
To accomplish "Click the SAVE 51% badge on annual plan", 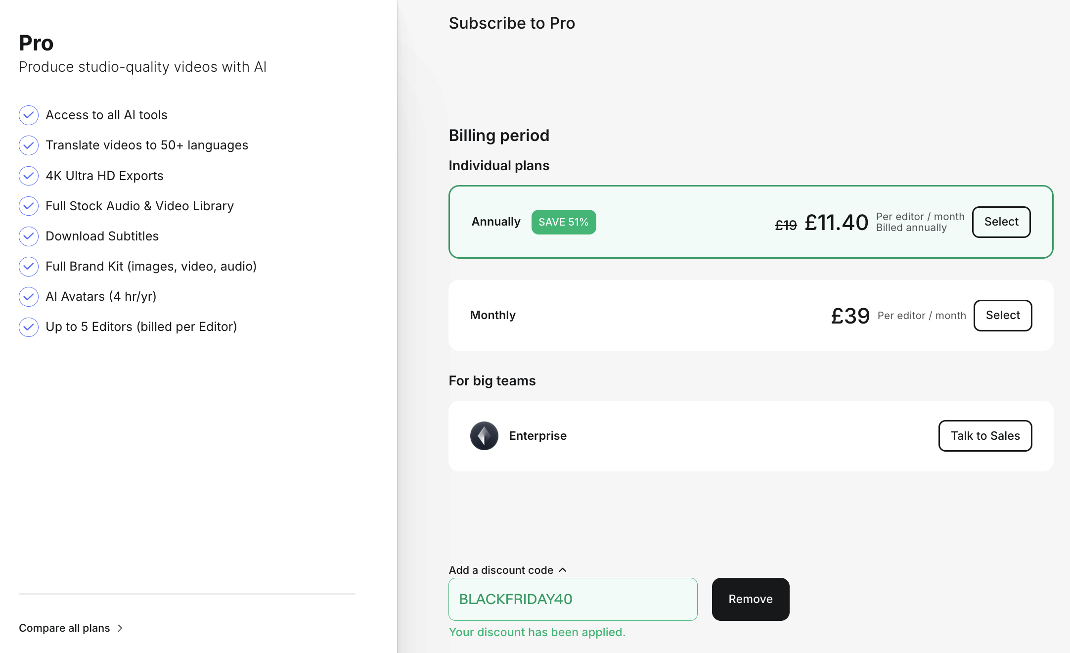I will pos(563,222).
